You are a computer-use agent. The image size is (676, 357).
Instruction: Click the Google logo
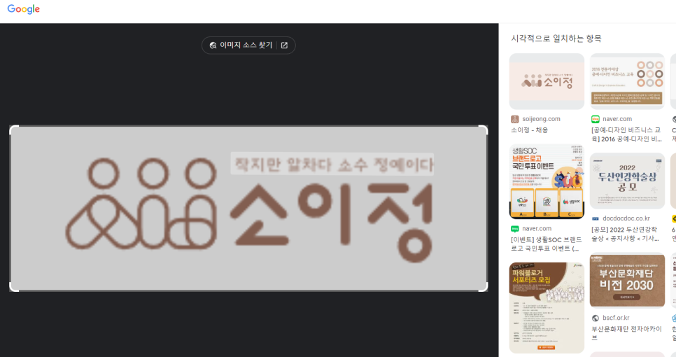point(24,9)
